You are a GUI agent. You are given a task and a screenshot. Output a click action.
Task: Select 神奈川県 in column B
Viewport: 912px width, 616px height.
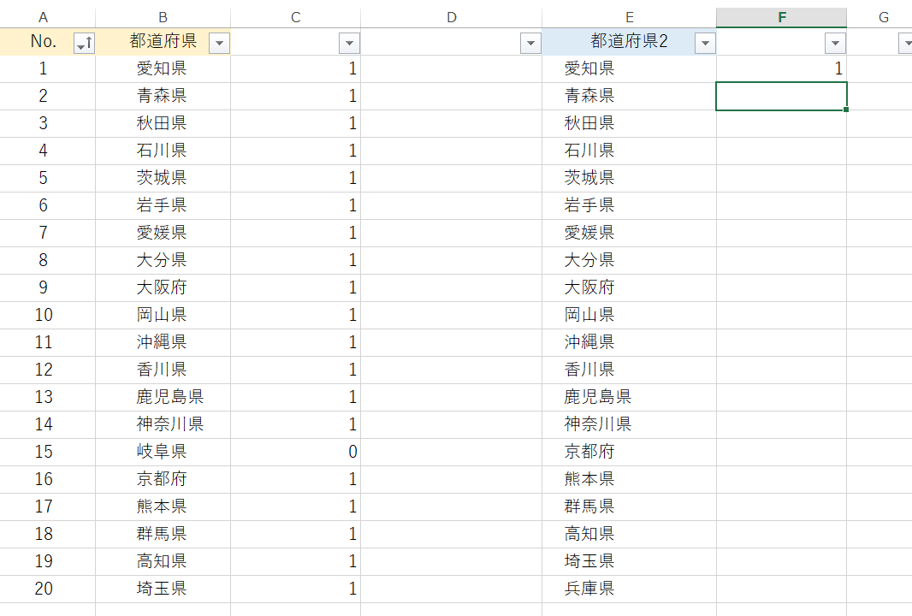[163, 424]
